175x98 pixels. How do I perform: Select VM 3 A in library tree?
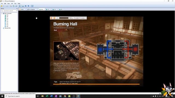pos(6,22)
